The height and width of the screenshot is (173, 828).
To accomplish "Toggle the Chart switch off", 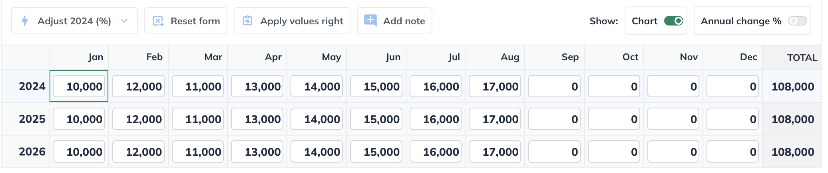I will (674, 21).
